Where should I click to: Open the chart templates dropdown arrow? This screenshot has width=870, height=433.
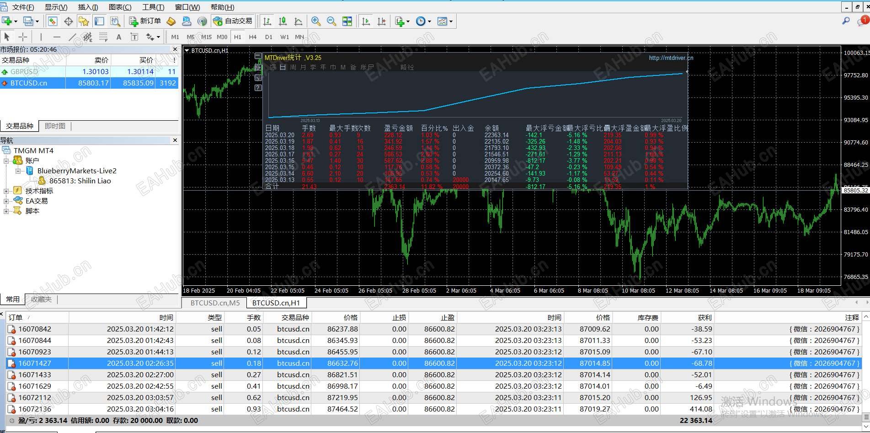point(451,21)
